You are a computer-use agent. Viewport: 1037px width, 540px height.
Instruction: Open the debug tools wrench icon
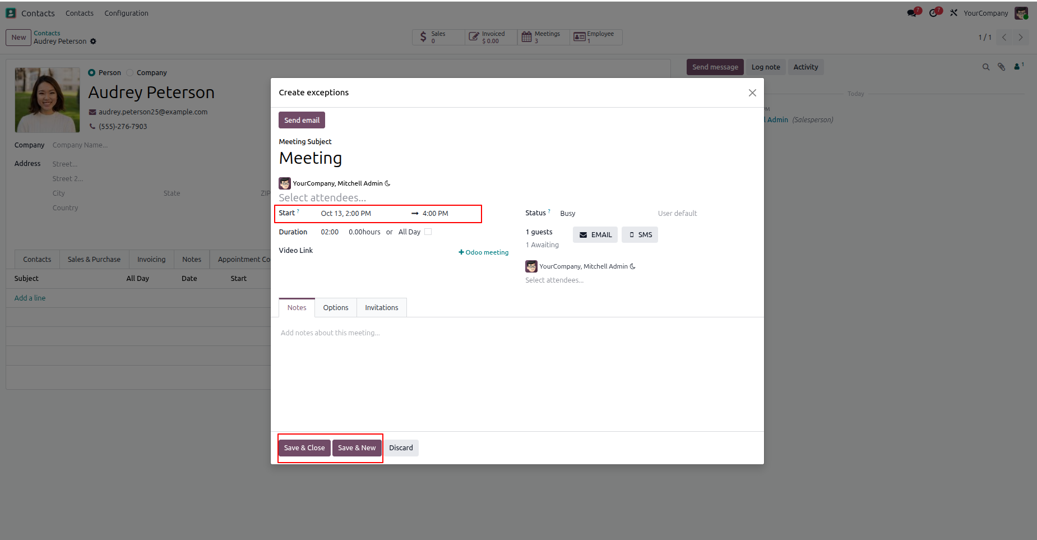tap(953, 13)
